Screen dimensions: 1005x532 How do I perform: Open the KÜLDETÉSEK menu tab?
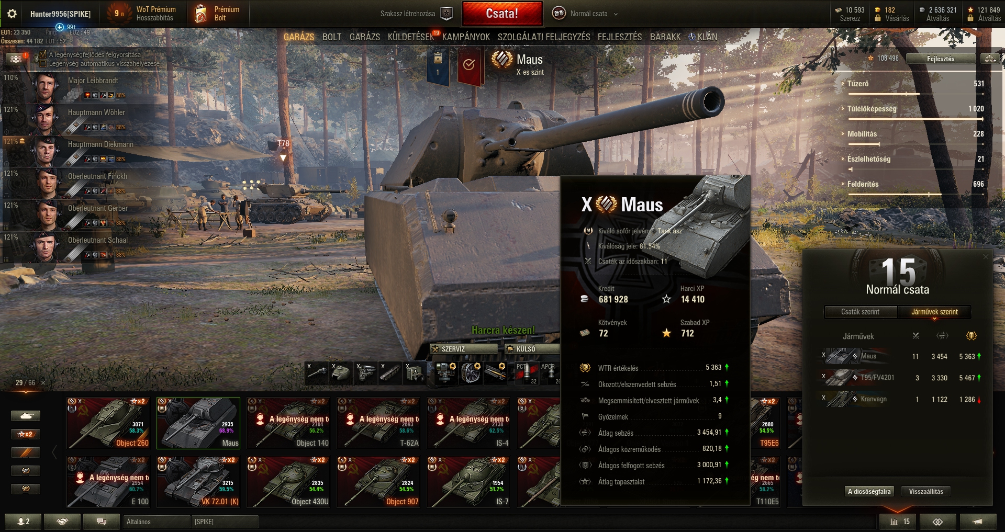(411, 37)
